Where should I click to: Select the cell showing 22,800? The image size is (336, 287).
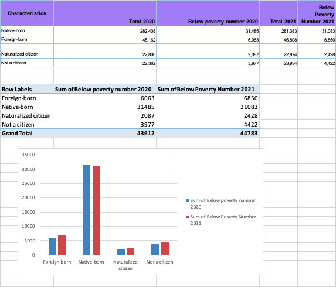click(x=105, y=51)
